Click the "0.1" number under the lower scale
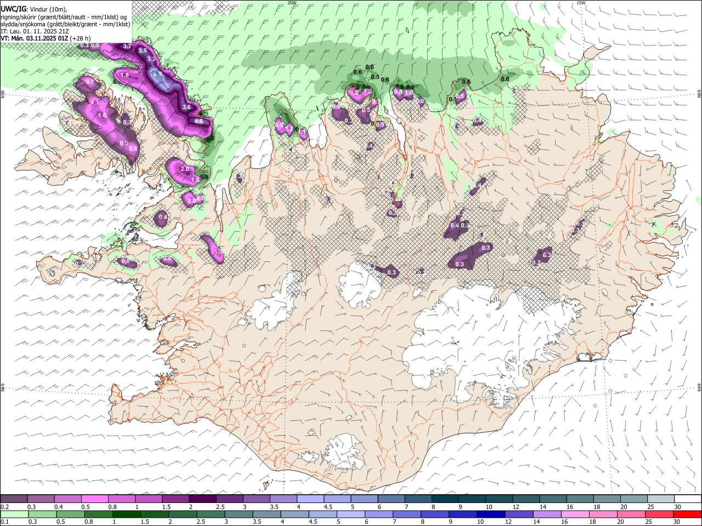The image size is (702, 526). [5, 522]
